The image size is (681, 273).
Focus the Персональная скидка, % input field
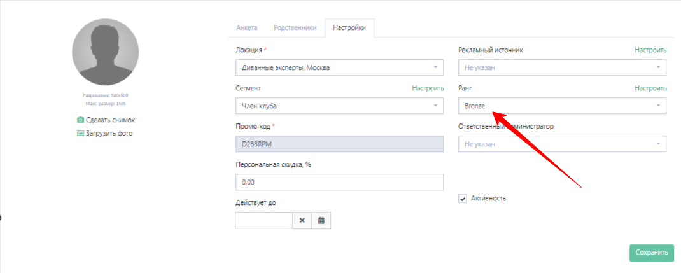[339, 182]
